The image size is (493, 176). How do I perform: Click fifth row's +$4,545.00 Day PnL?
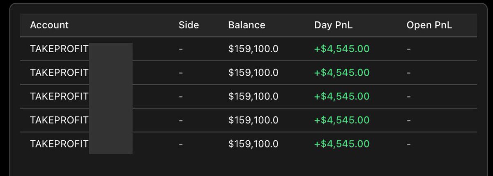[x=342, y=144]
